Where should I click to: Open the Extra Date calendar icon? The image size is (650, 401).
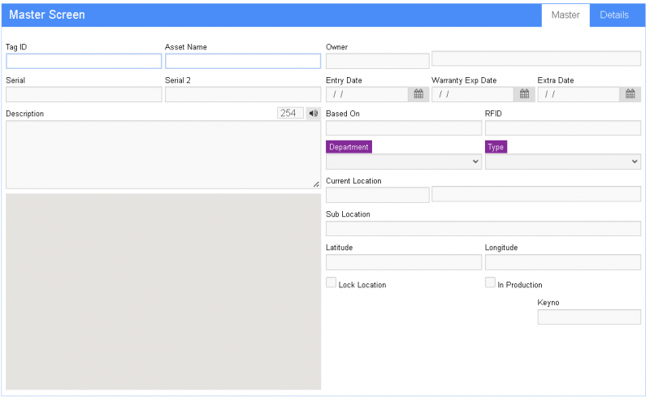630,94
